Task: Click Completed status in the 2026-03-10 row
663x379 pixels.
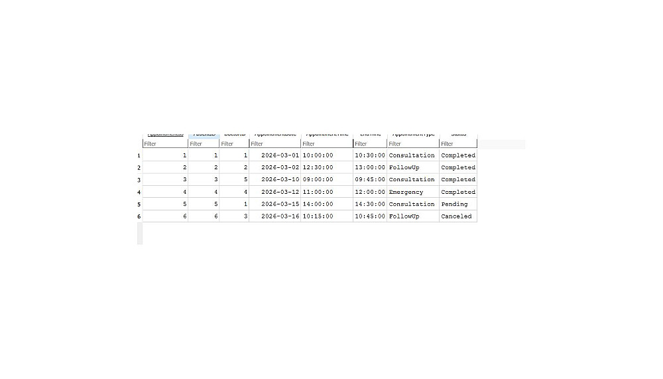Action: [x=458, y=180]
